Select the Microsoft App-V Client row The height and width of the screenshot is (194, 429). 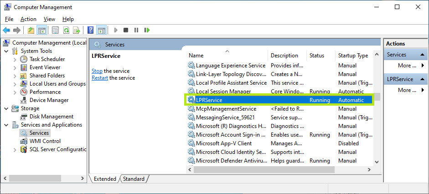pyautogui.click(x=280, y=143)
